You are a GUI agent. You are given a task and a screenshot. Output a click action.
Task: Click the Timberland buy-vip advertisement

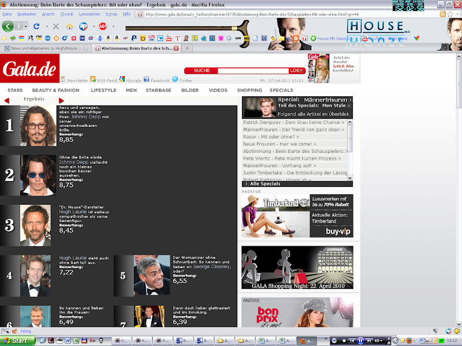pos(297,216)
